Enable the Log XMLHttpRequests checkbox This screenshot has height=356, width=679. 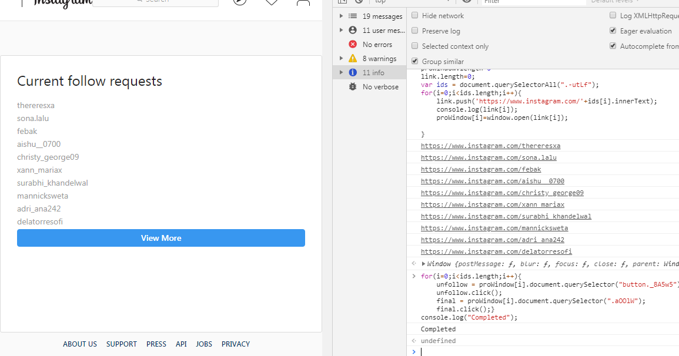tap(613, 16)
